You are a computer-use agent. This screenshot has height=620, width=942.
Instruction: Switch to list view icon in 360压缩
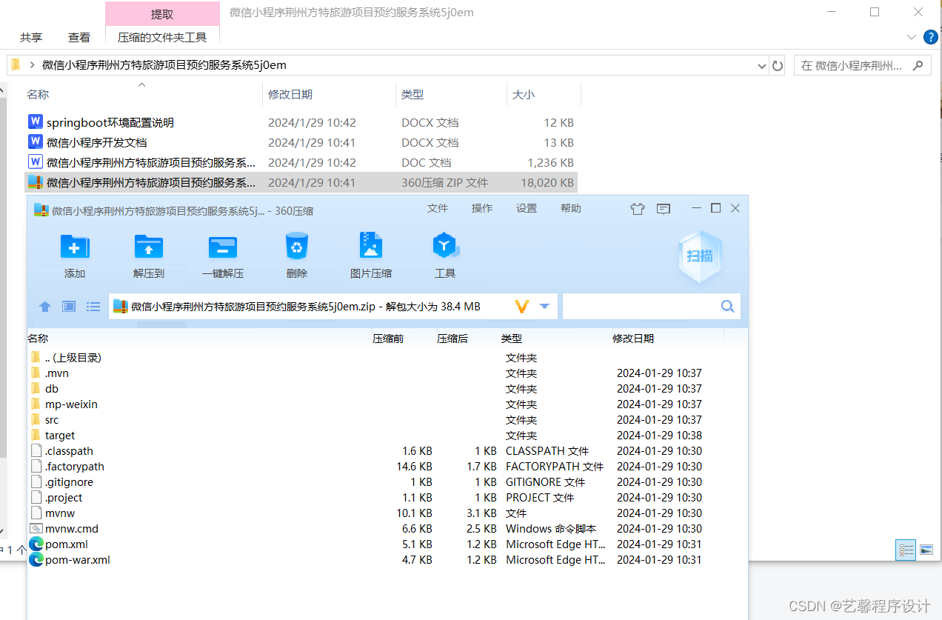pyautogui.click(x=93, y=306)
